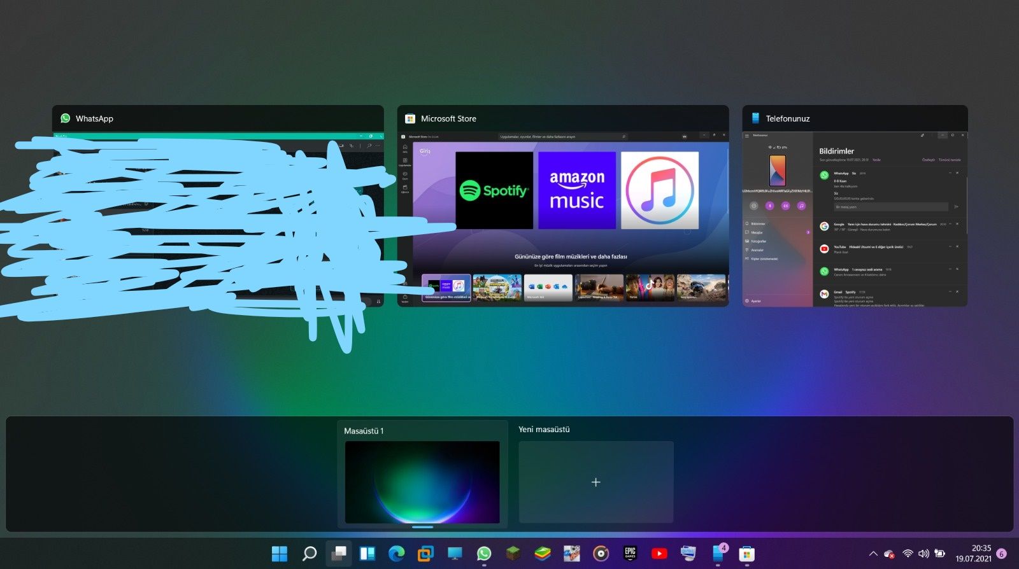Select TikTok carousel card in Microsoft Store

point(650,288)
